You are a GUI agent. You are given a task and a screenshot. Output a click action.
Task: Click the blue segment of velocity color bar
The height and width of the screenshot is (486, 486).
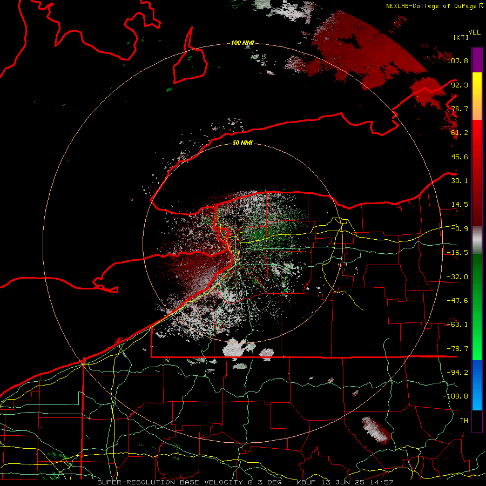(x=477, y=385)
